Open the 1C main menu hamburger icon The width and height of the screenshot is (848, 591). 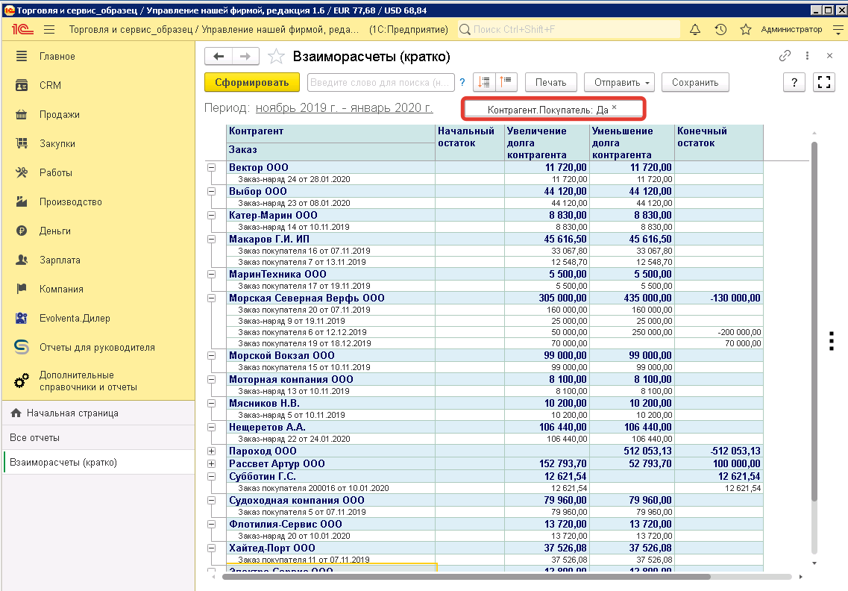tap(49, 29)
